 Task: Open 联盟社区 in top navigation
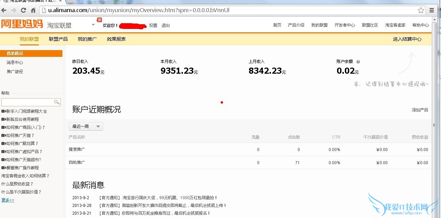[x=370, y=25]
